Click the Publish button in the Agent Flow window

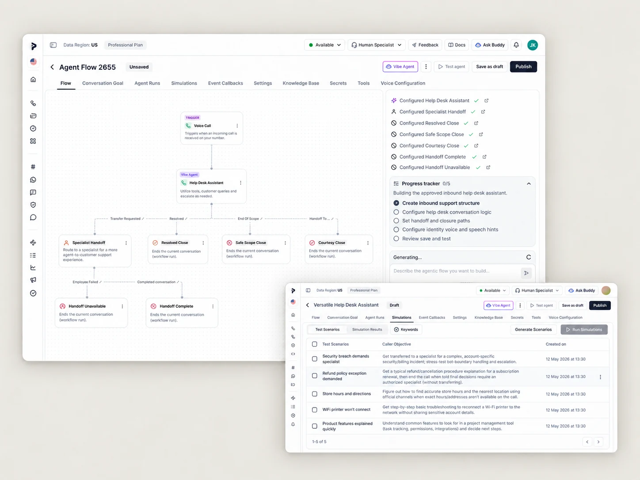[523, 67]
